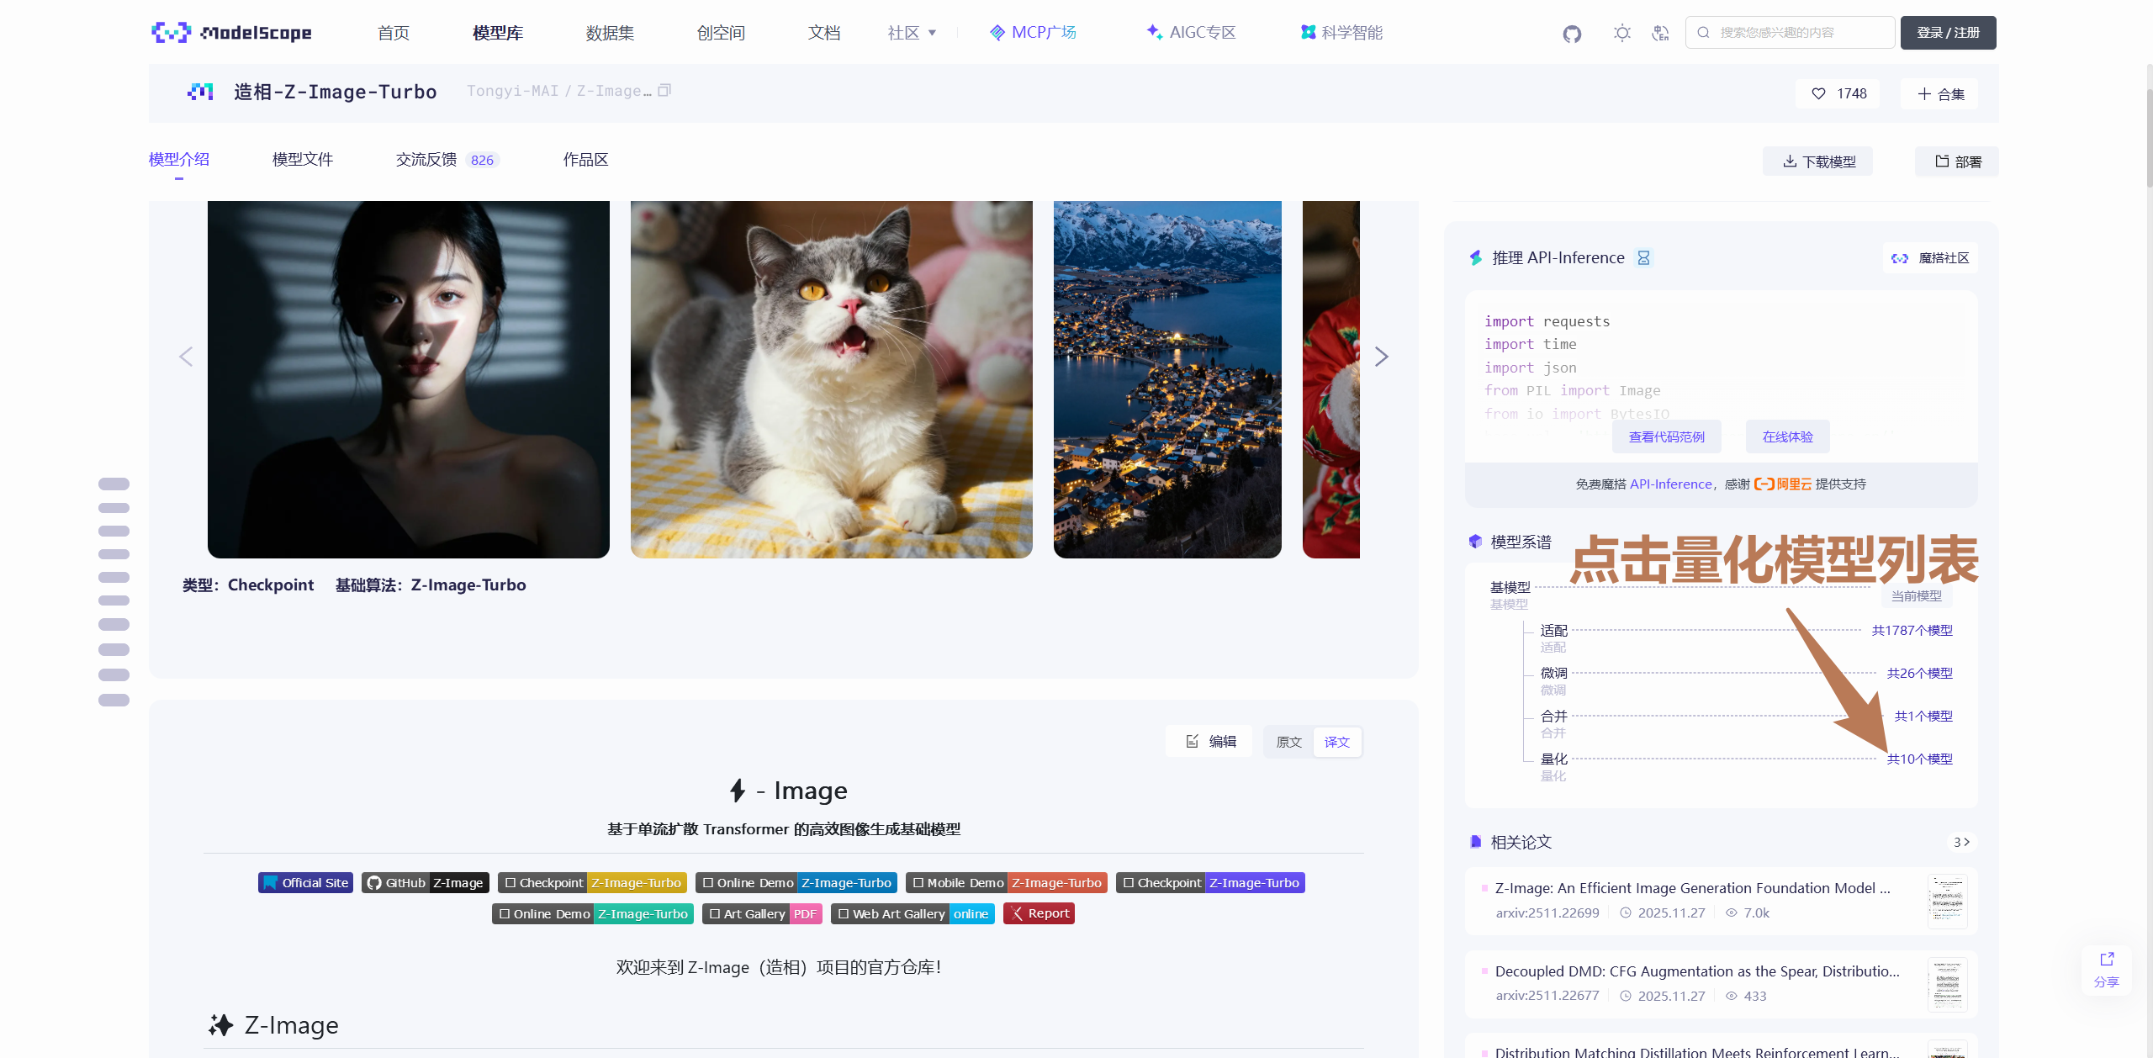Click the 魔搭社区 provider button
The height and width of the screenshot is (1058, 2153).
tap(1929, 258)
